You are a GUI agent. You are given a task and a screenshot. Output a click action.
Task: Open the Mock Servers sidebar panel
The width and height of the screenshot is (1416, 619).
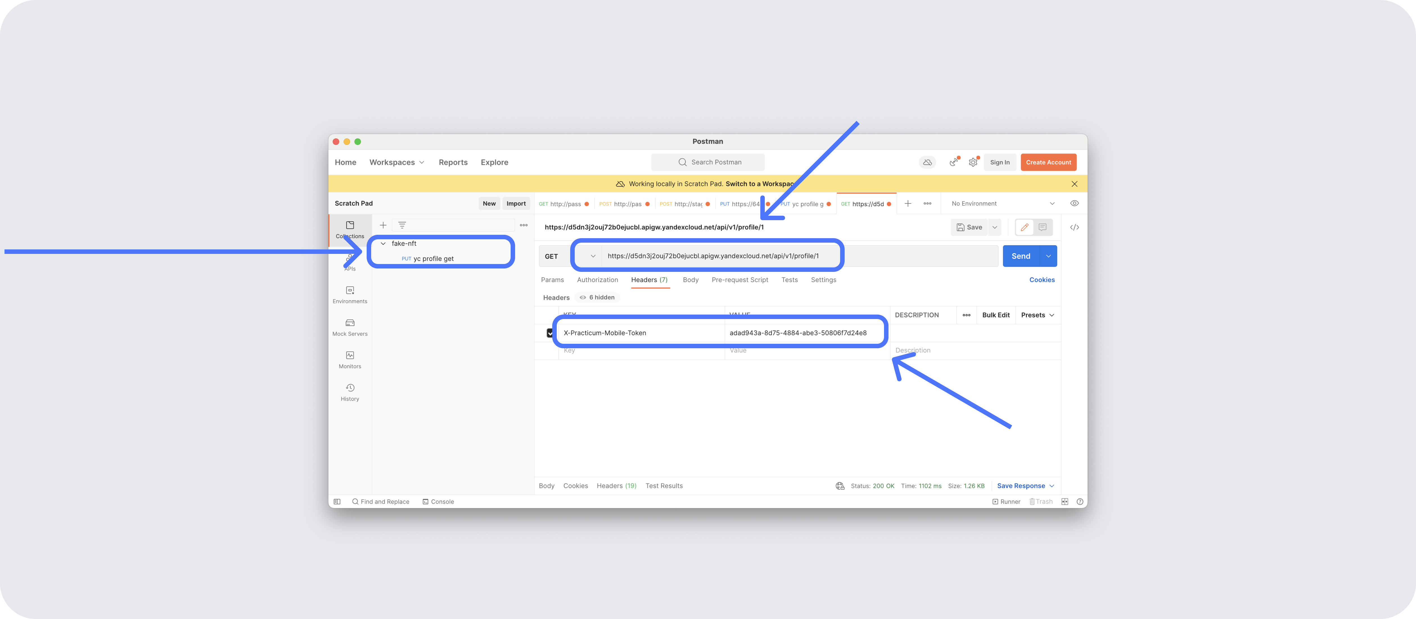coord(350,327)
